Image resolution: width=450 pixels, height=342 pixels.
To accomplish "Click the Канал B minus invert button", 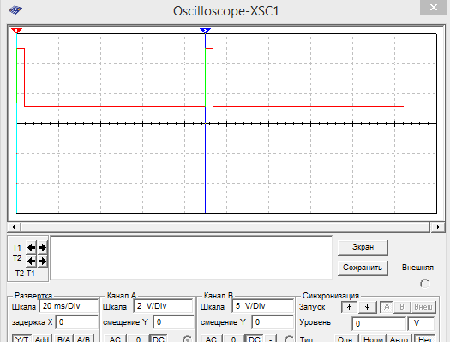I will [x=271, y=339].
